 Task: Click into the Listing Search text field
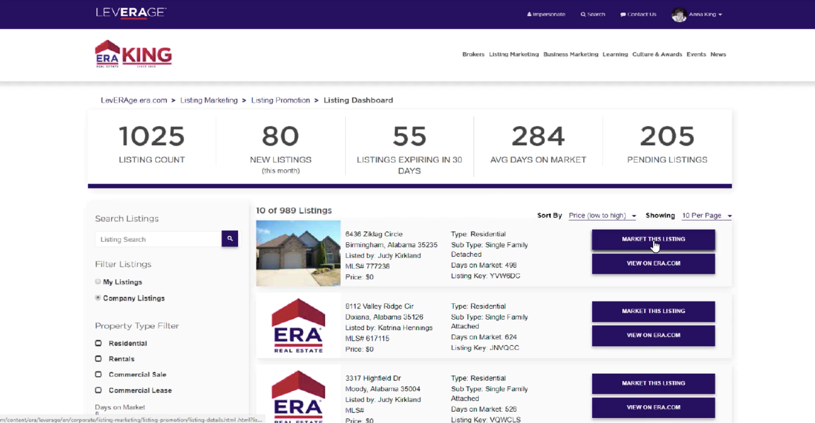pyautogui.click(x=158, y=239)
